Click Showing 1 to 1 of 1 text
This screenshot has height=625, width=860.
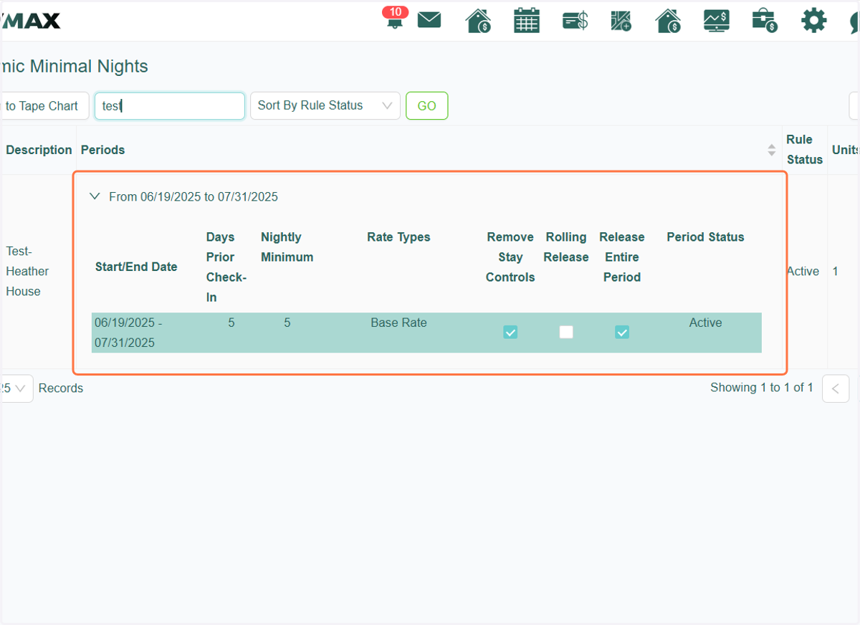tap(762, 388)
